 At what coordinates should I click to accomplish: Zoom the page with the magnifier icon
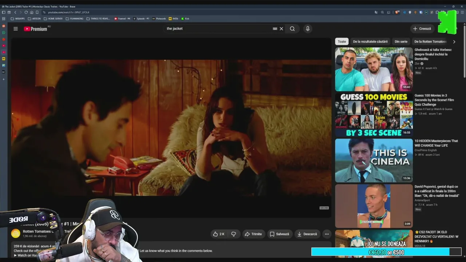tap(382, 12)
